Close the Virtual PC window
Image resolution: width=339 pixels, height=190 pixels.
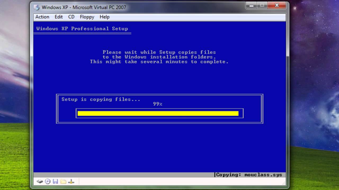click(277, 5)
